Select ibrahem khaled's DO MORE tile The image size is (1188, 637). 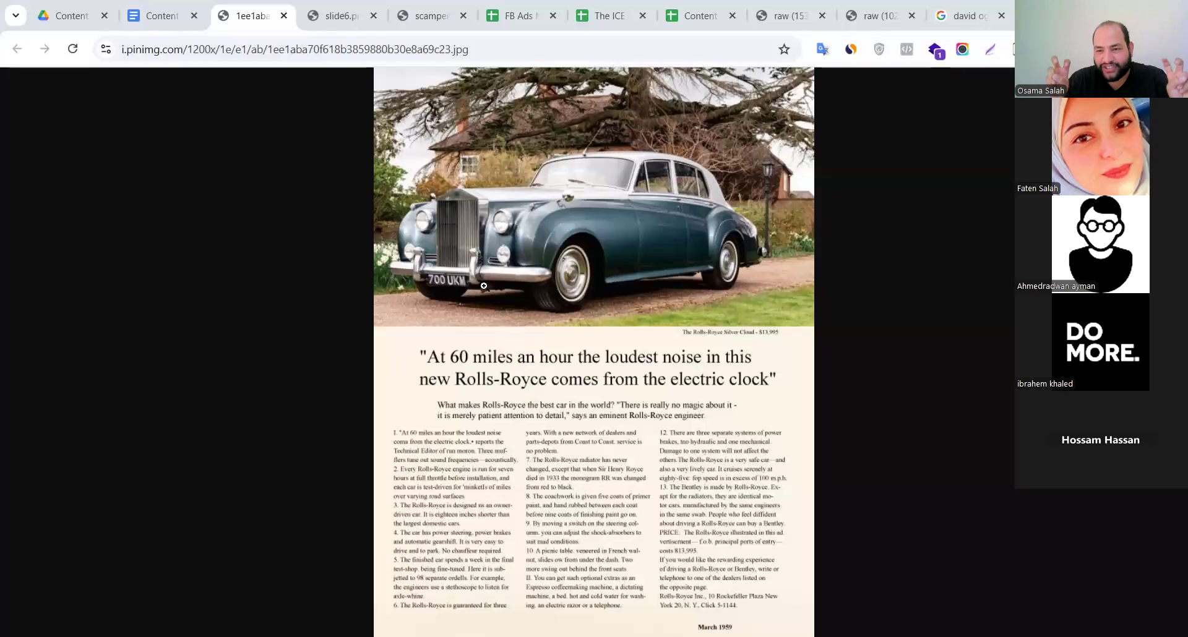(1100, 342)
